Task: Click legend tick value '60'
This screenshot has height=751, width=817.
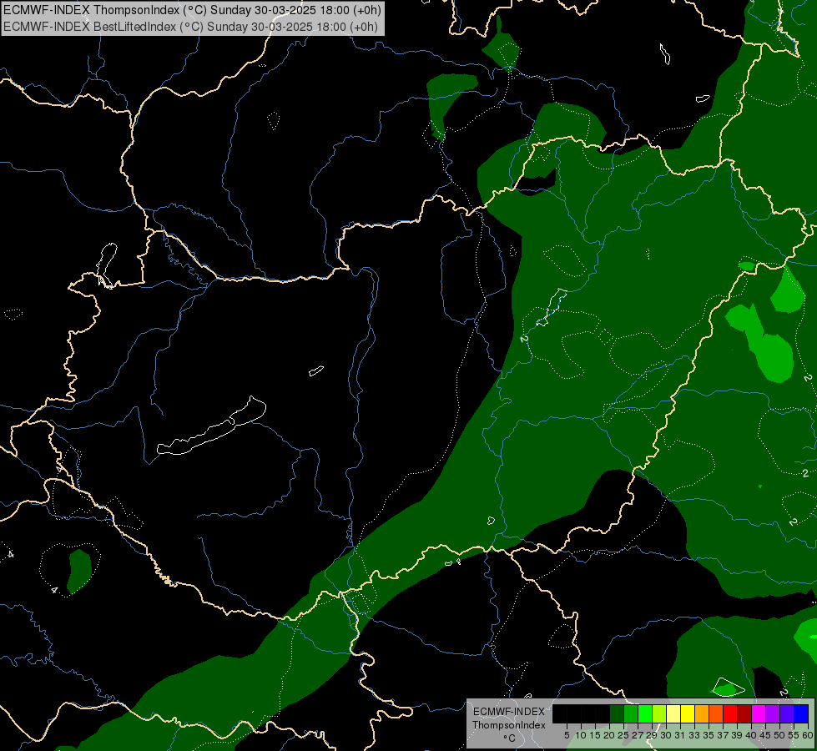Action: [808, 735]
